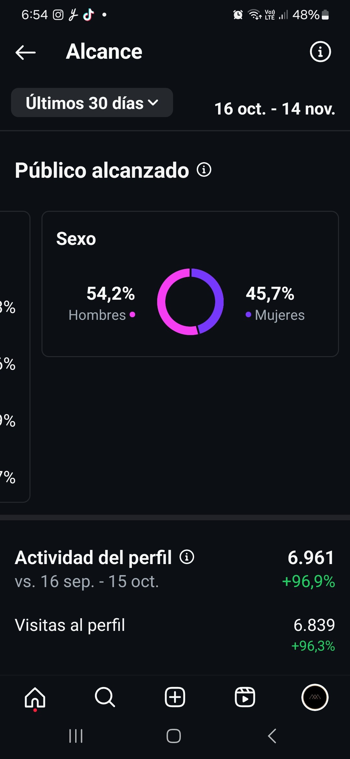This screenshot has height=759, width=350.
Task: Tap info icon next to Actividad del perfil
Action: [x=187, y=557]
